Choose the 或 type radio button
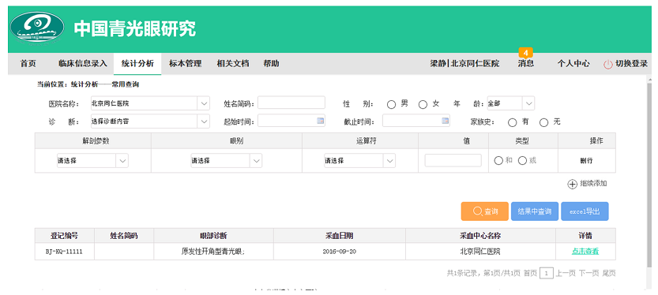This screenshot has height=295, width=658. 522,160
